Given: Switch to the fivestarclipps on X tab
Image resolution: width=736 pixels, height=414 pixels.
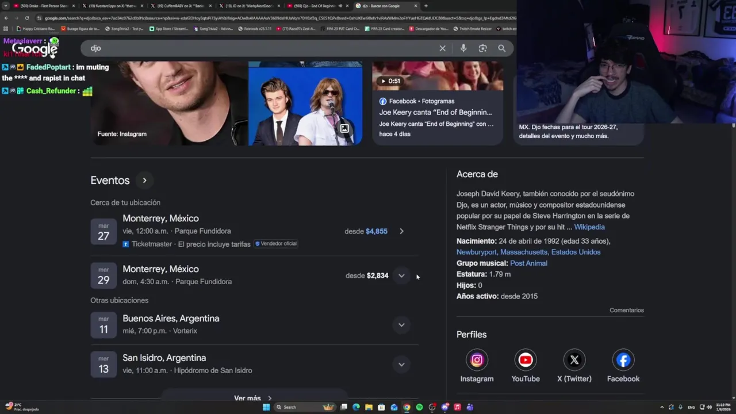Looking at the screenshot, I should pos(112,6).
